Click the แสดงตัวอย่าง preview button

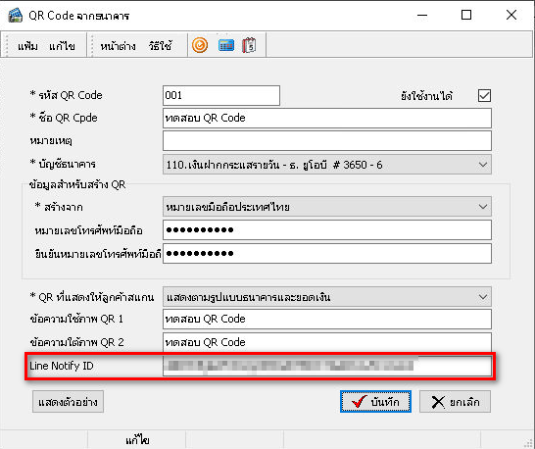68,402
